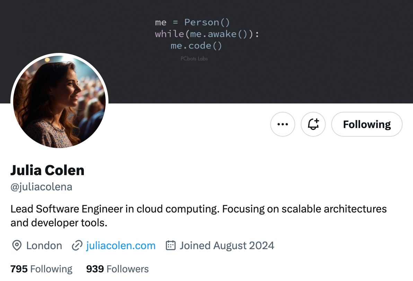Viewport: 413px width, 281px height.
Task: Click Julia Colen's display name
Action: [x=47, y=170]
